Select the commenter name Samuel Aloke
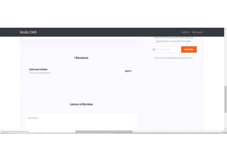227x161 pixels. tap(38, 69)
